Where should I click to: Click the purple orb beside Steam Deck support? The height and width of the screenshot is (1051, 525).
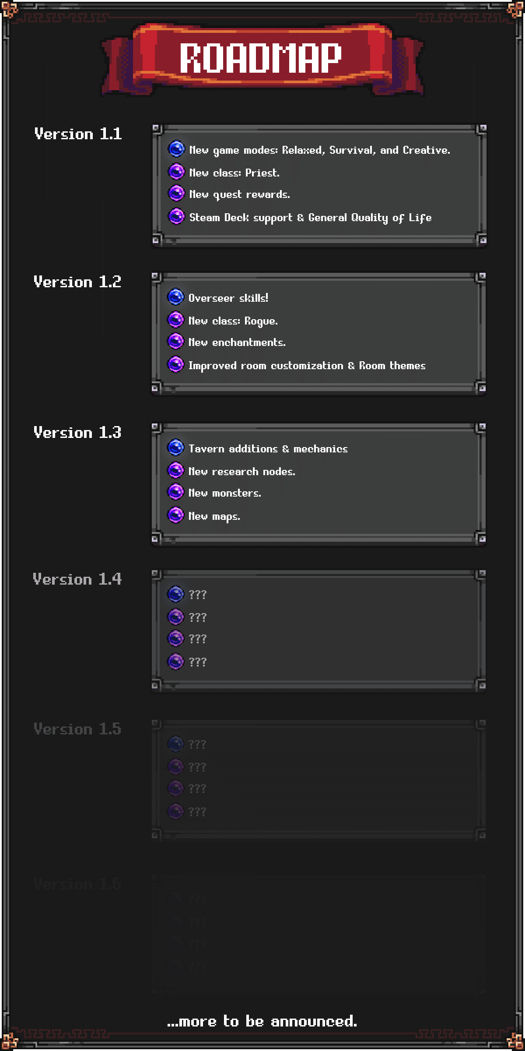coord(176,216)
